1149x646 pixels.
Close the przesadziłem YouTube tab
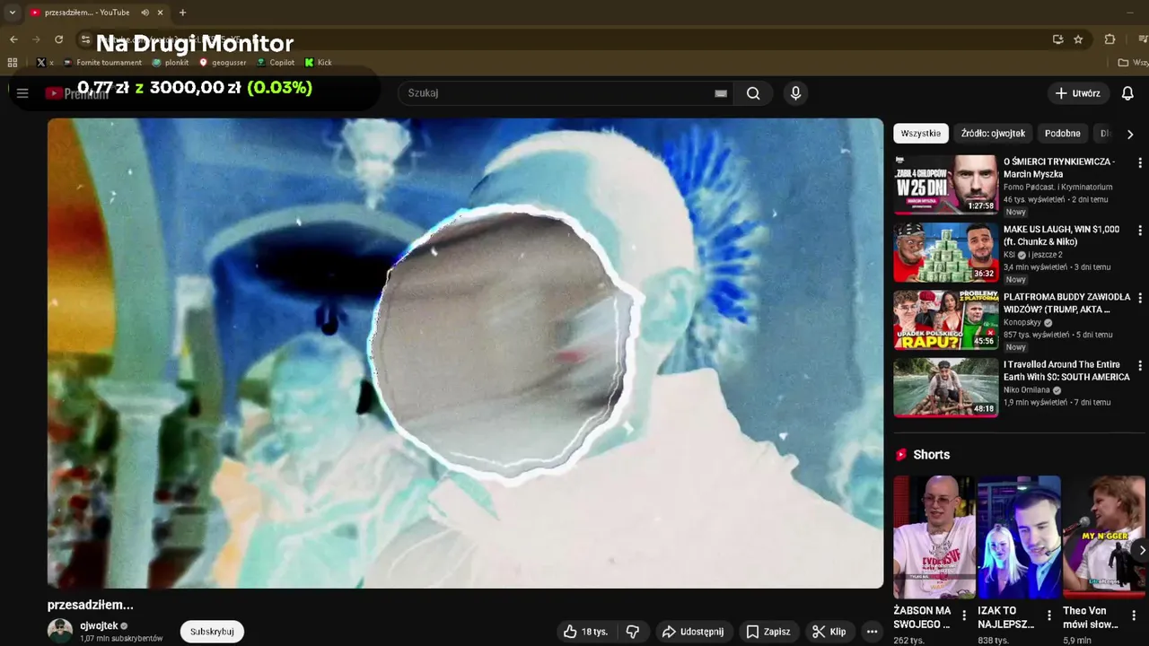(161, 13)
